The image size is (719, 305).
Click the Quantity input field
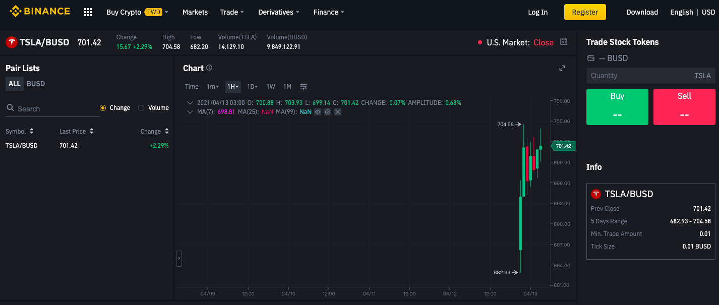coord(650,76)
